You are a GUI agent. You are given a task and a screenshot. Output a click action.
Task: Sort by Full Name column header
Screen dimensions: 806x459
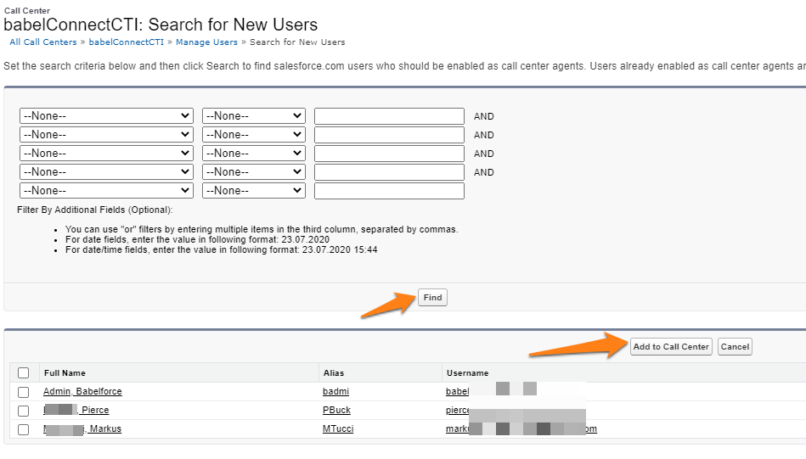[65, 372]
